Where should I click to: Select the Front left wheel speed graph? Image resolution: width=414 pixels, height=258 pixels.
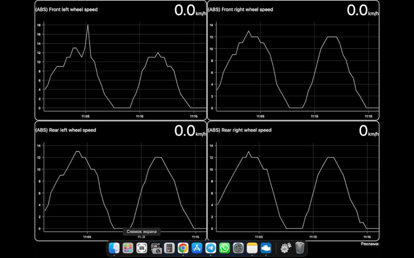[121, 60]
